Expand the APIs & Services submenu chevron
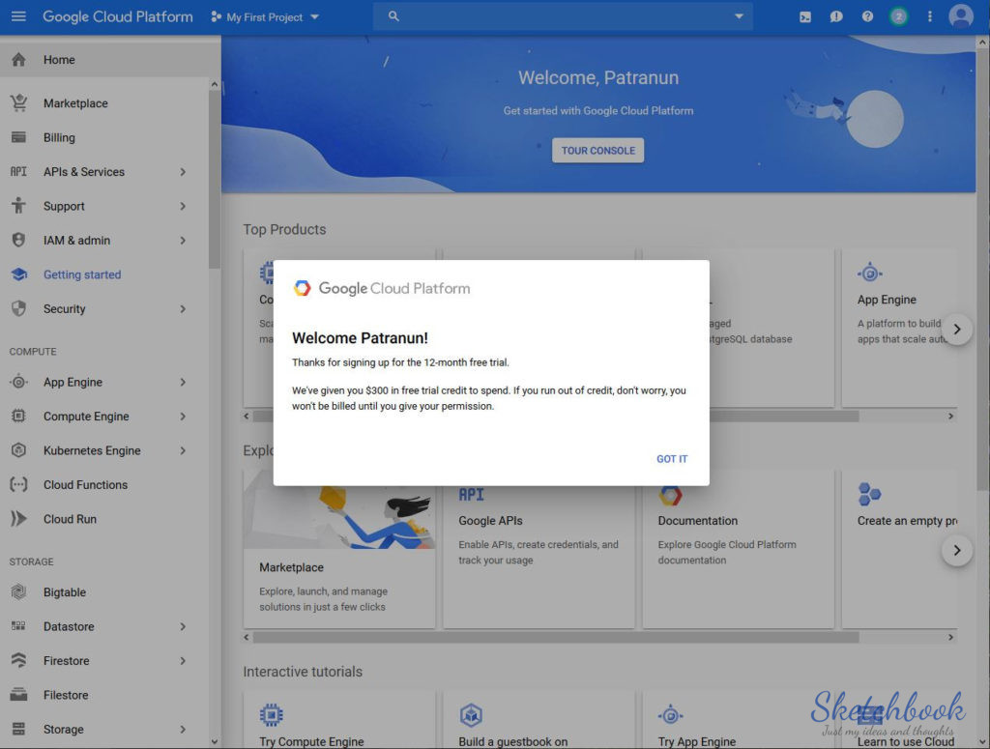990x749 pixels. click(183, 172)
